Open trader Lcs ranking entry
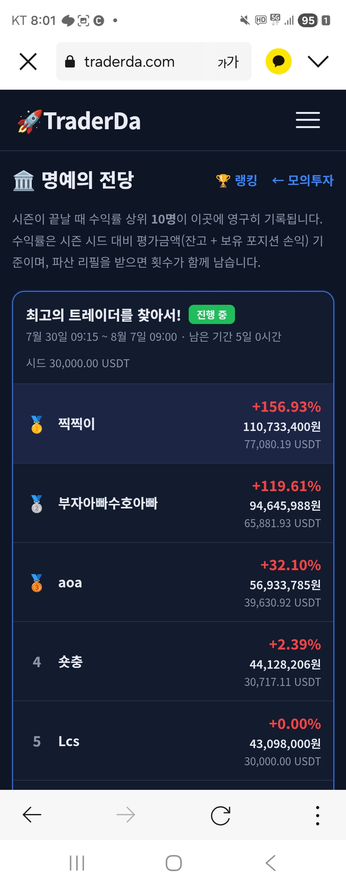346x888 pixels. pyautogui.click(x=173, y=741)
